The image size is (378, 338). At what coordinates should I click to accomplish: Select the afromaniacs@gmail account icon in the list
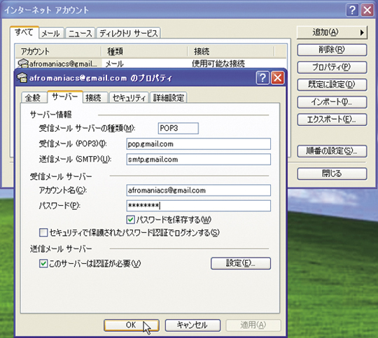pyautogui.click(x=23, y=64)
